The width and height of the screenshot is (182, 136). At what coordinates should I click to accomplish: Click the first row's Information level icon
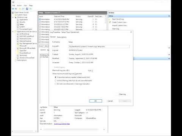click(x=40, y=19)
